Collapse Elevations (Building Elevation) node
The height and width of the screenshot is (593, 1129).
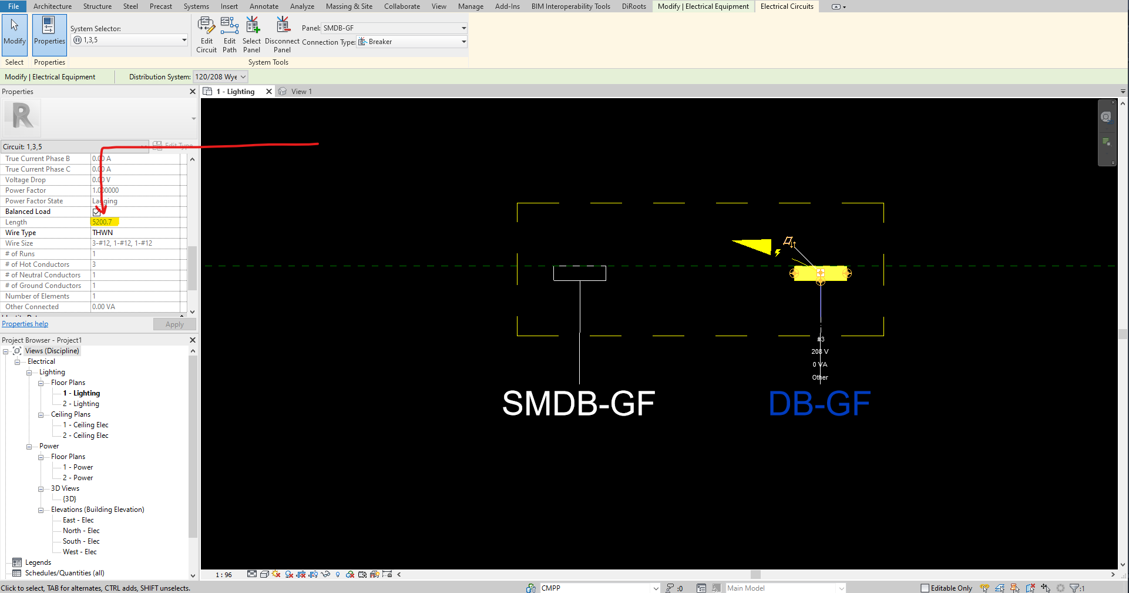(x=41, y=510)
